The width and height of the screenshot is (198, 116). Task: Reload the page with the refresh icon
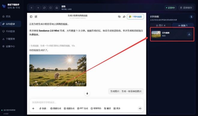click(44, 8)
